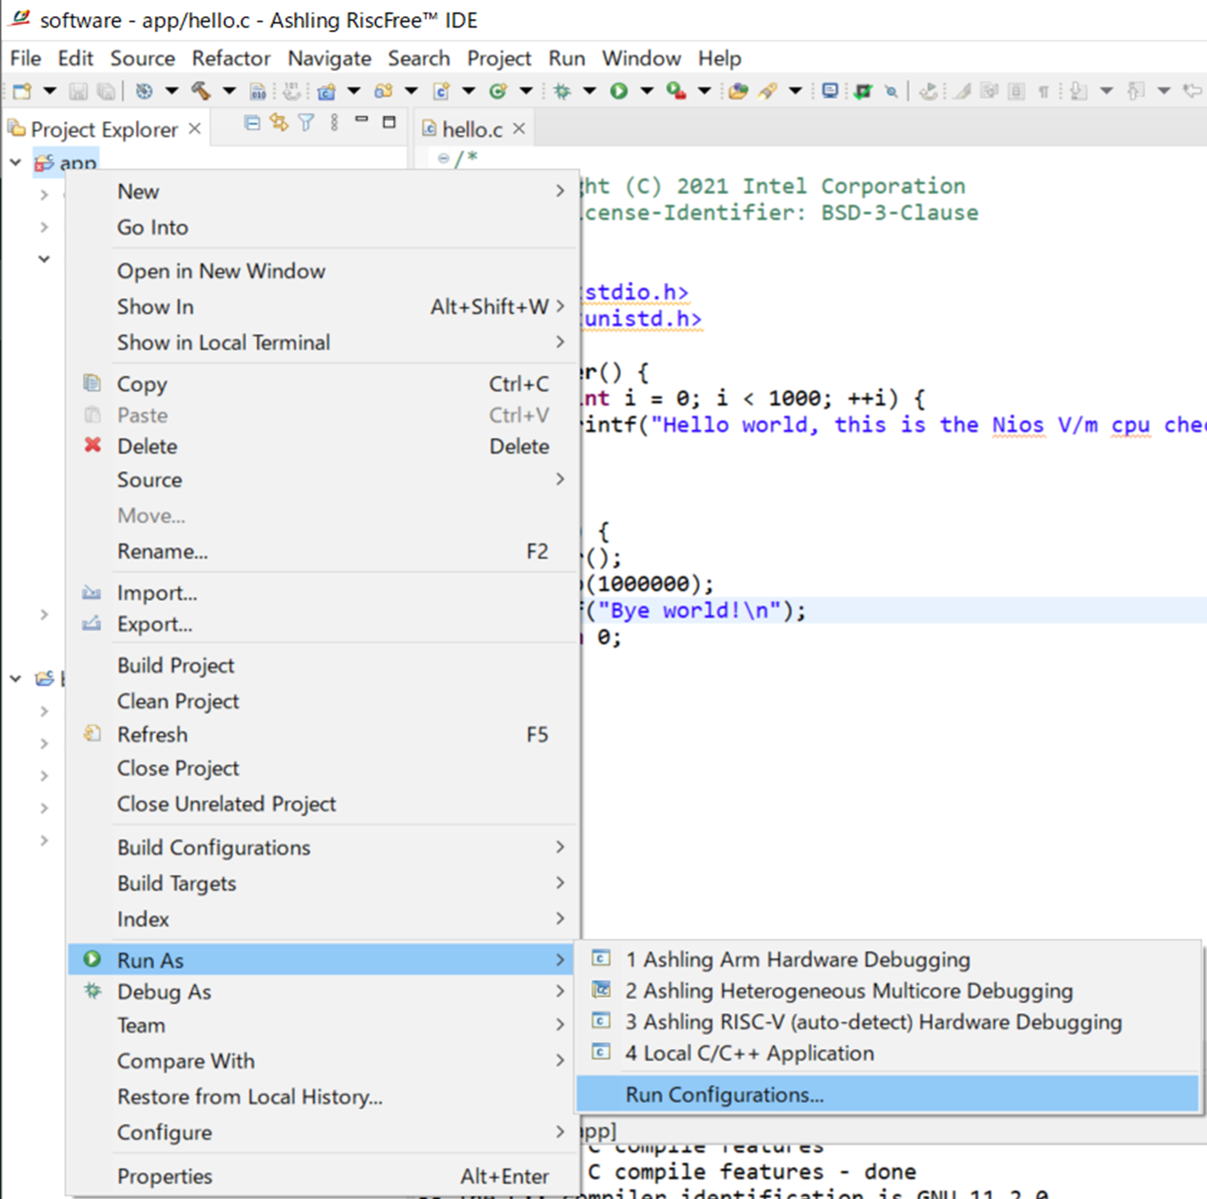Click Collapse All in Project Explorer toolbar
1207x1199 pixels.
(x=252, y=123)
